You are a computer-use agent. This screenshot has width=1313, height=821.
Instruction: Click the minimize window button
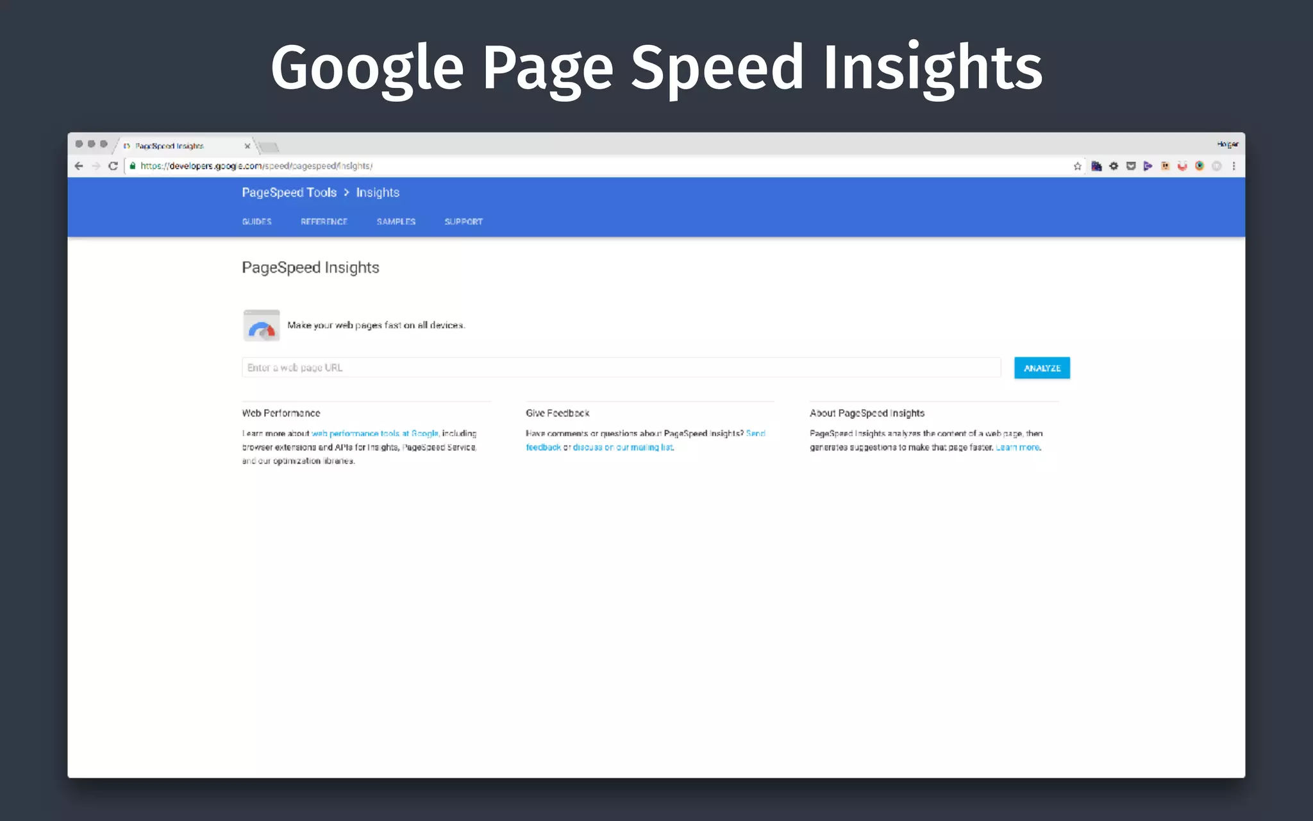[x=92, y=144]
